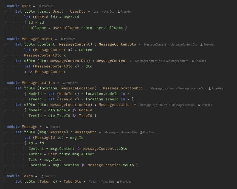Open Prunkles author hint after User -> UserDto
Image resolution: width=237 pixels, height=189 pixels.
coord(125,12)
